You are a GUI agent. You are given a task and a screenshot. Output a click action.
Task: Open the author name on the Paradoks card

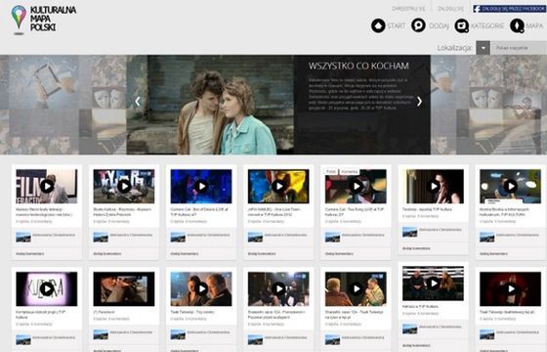131,332
